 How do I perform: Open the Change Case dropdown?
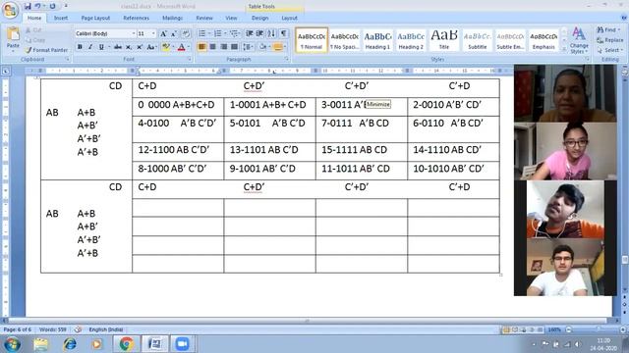tap(151, 47)
